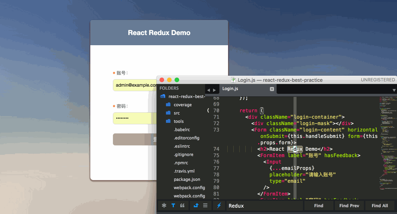Viewport: 397px width, 214px height.
Task: Expand the src folder
Action: pos(177,113)
